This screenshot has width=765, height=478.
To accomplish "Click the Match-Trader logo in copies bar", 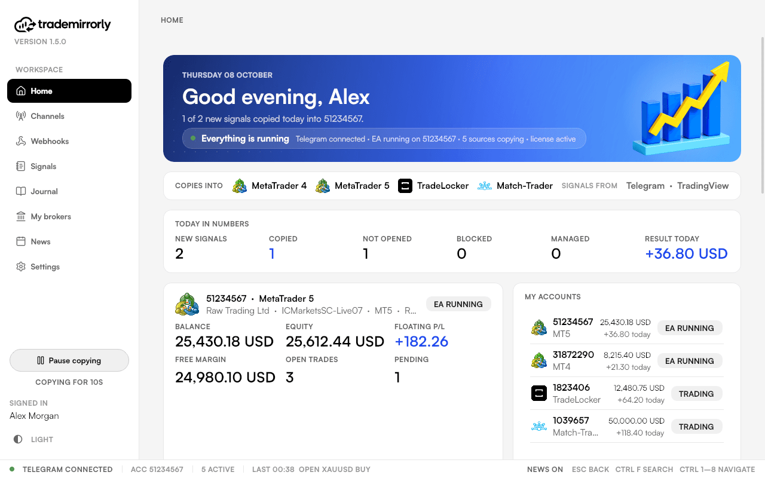I will coord(485,186).
